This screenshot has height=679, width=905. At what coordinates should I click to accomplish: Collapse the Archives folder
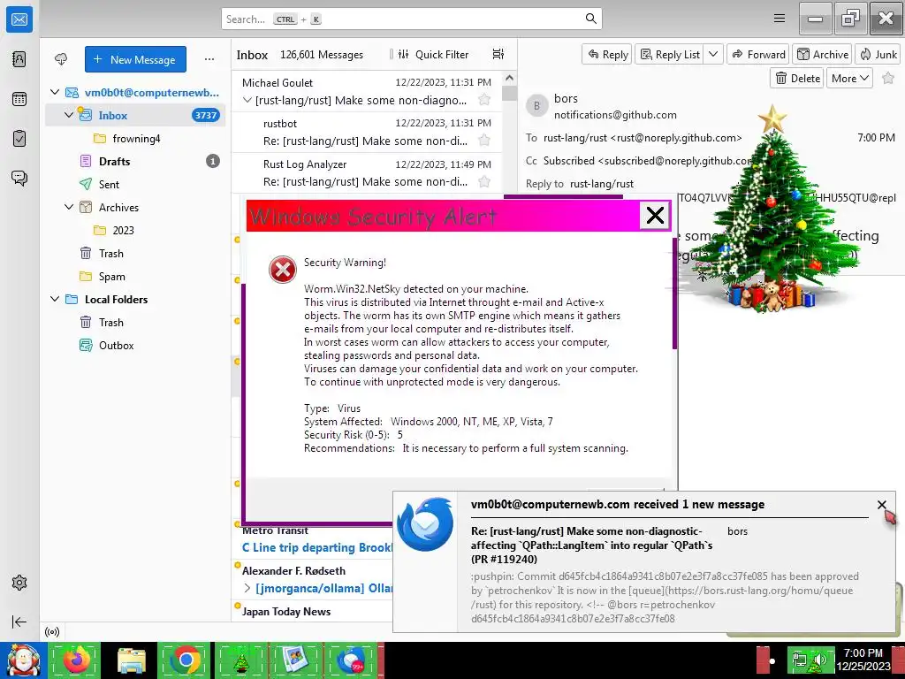(69, 207)
